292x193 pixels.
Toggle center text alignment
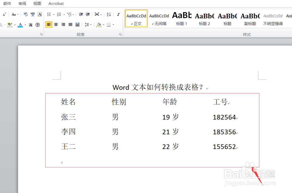click(x=56, y=24)
